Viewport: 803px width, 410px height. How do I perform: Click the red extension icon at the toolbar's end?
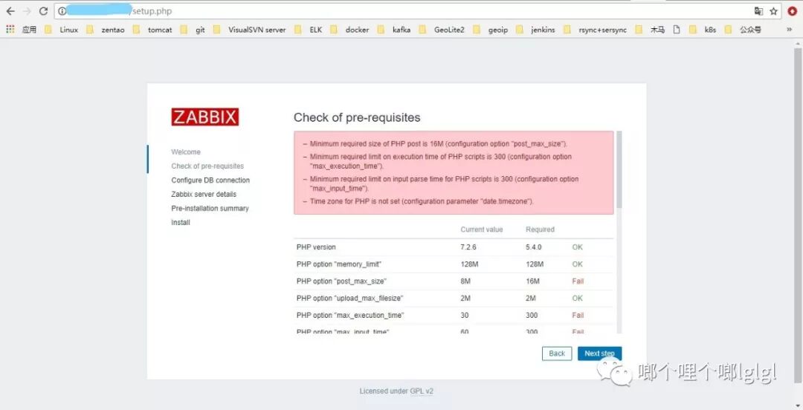pyautogui.click(x=792, y=10)
